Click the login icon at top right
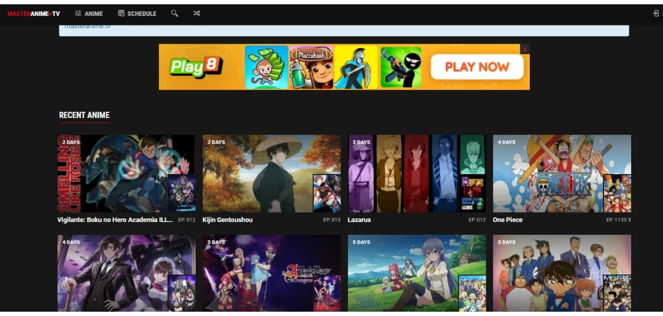This screenshot has height=316, width=663. coord(656,14)
